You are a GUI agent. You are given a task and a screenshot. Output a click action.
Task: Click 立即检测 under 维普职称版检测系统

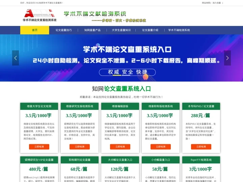coord(161,147)
